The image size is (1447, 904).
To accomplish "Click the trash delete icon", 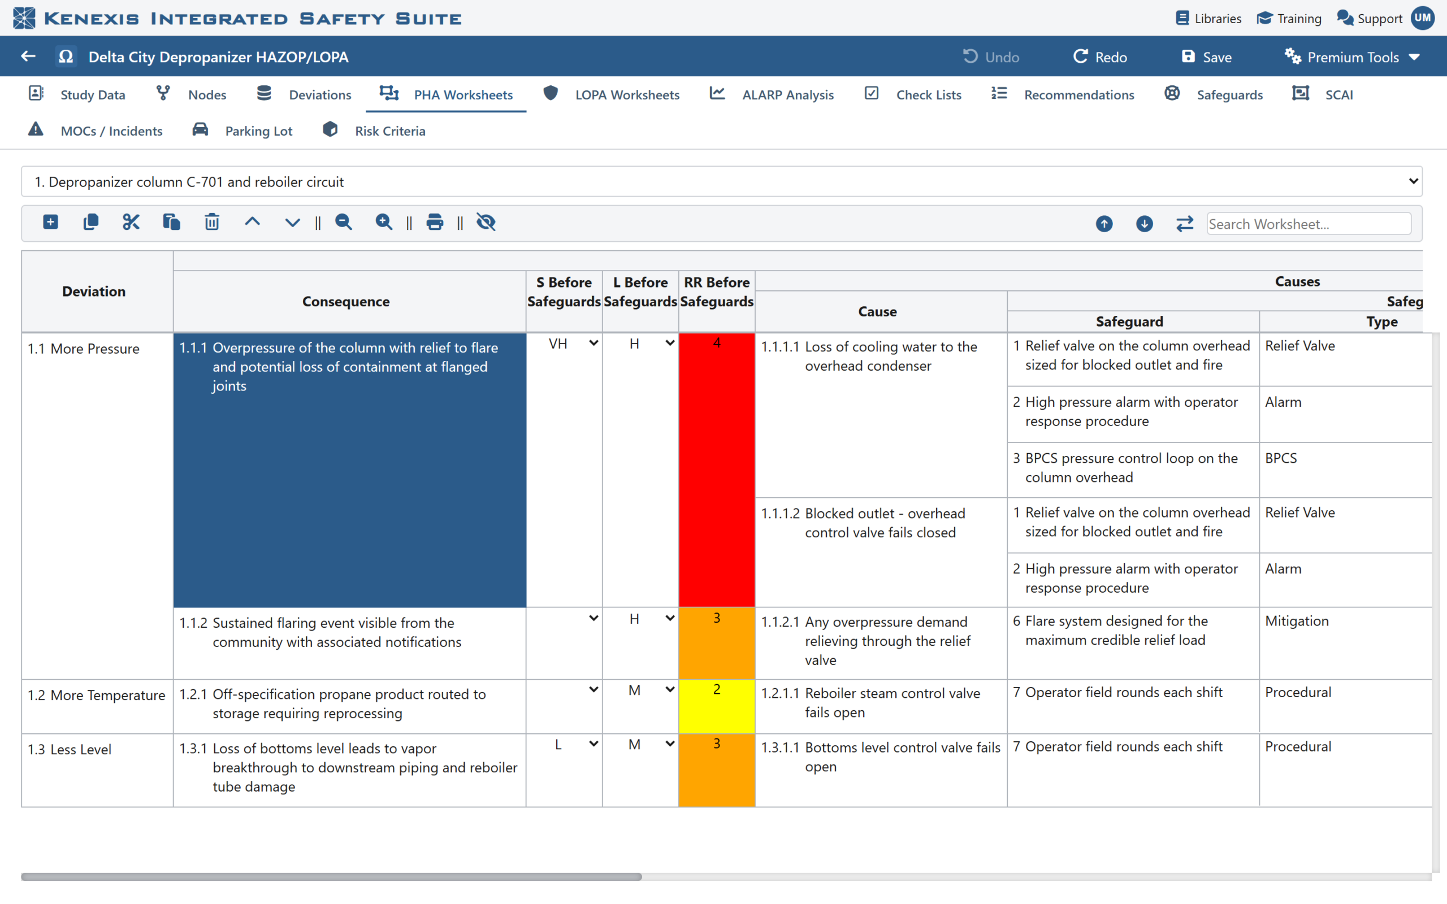I will tap(211, 223).
